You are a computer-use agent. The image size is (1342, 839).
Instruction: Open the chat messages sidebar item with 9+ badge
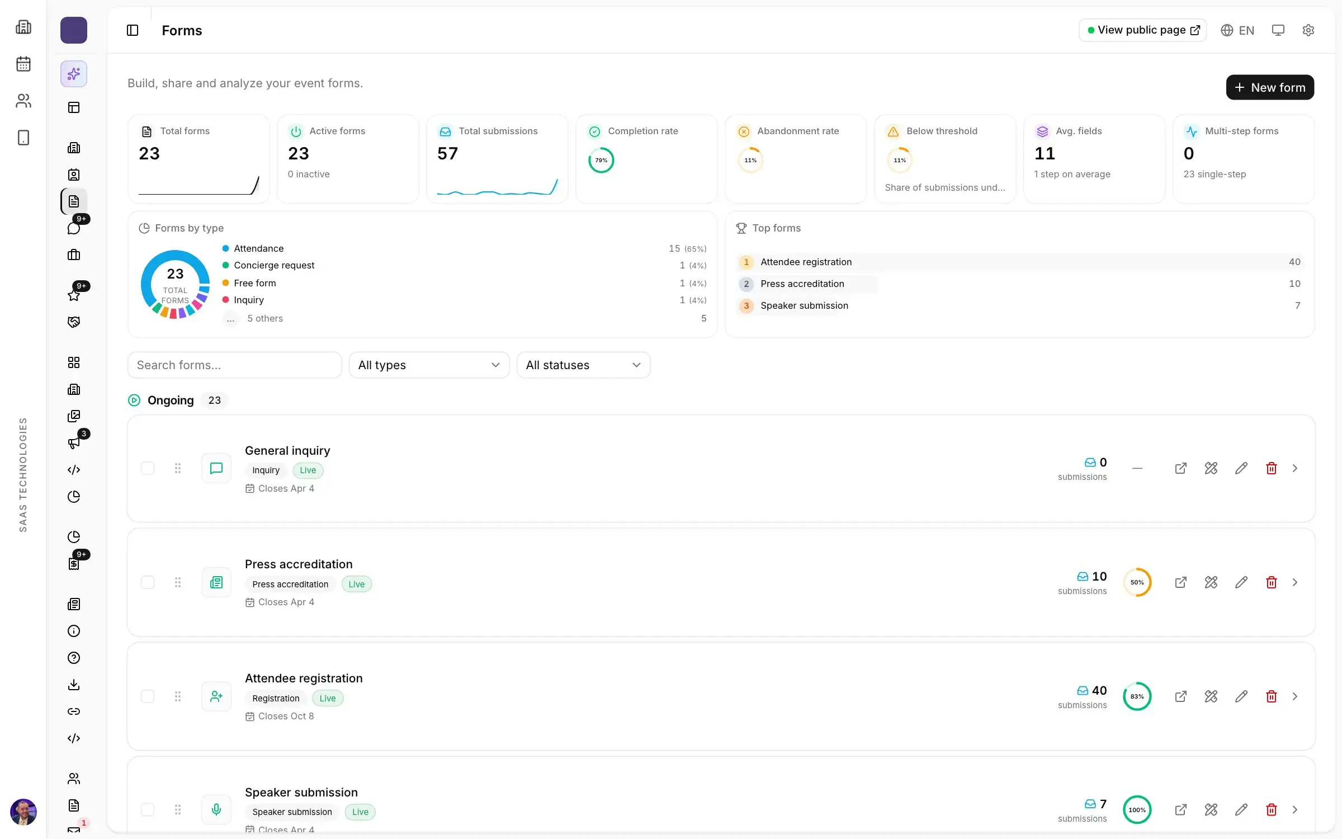click(x=74, y=228)
